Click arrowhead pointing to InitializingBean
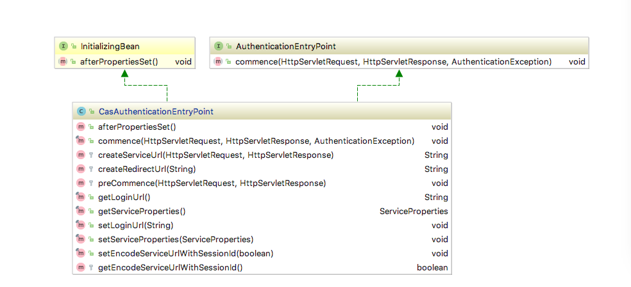631x287 pixels. coord(125,73)
